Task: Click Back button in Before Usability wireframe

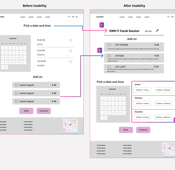Action: (26, 111)
